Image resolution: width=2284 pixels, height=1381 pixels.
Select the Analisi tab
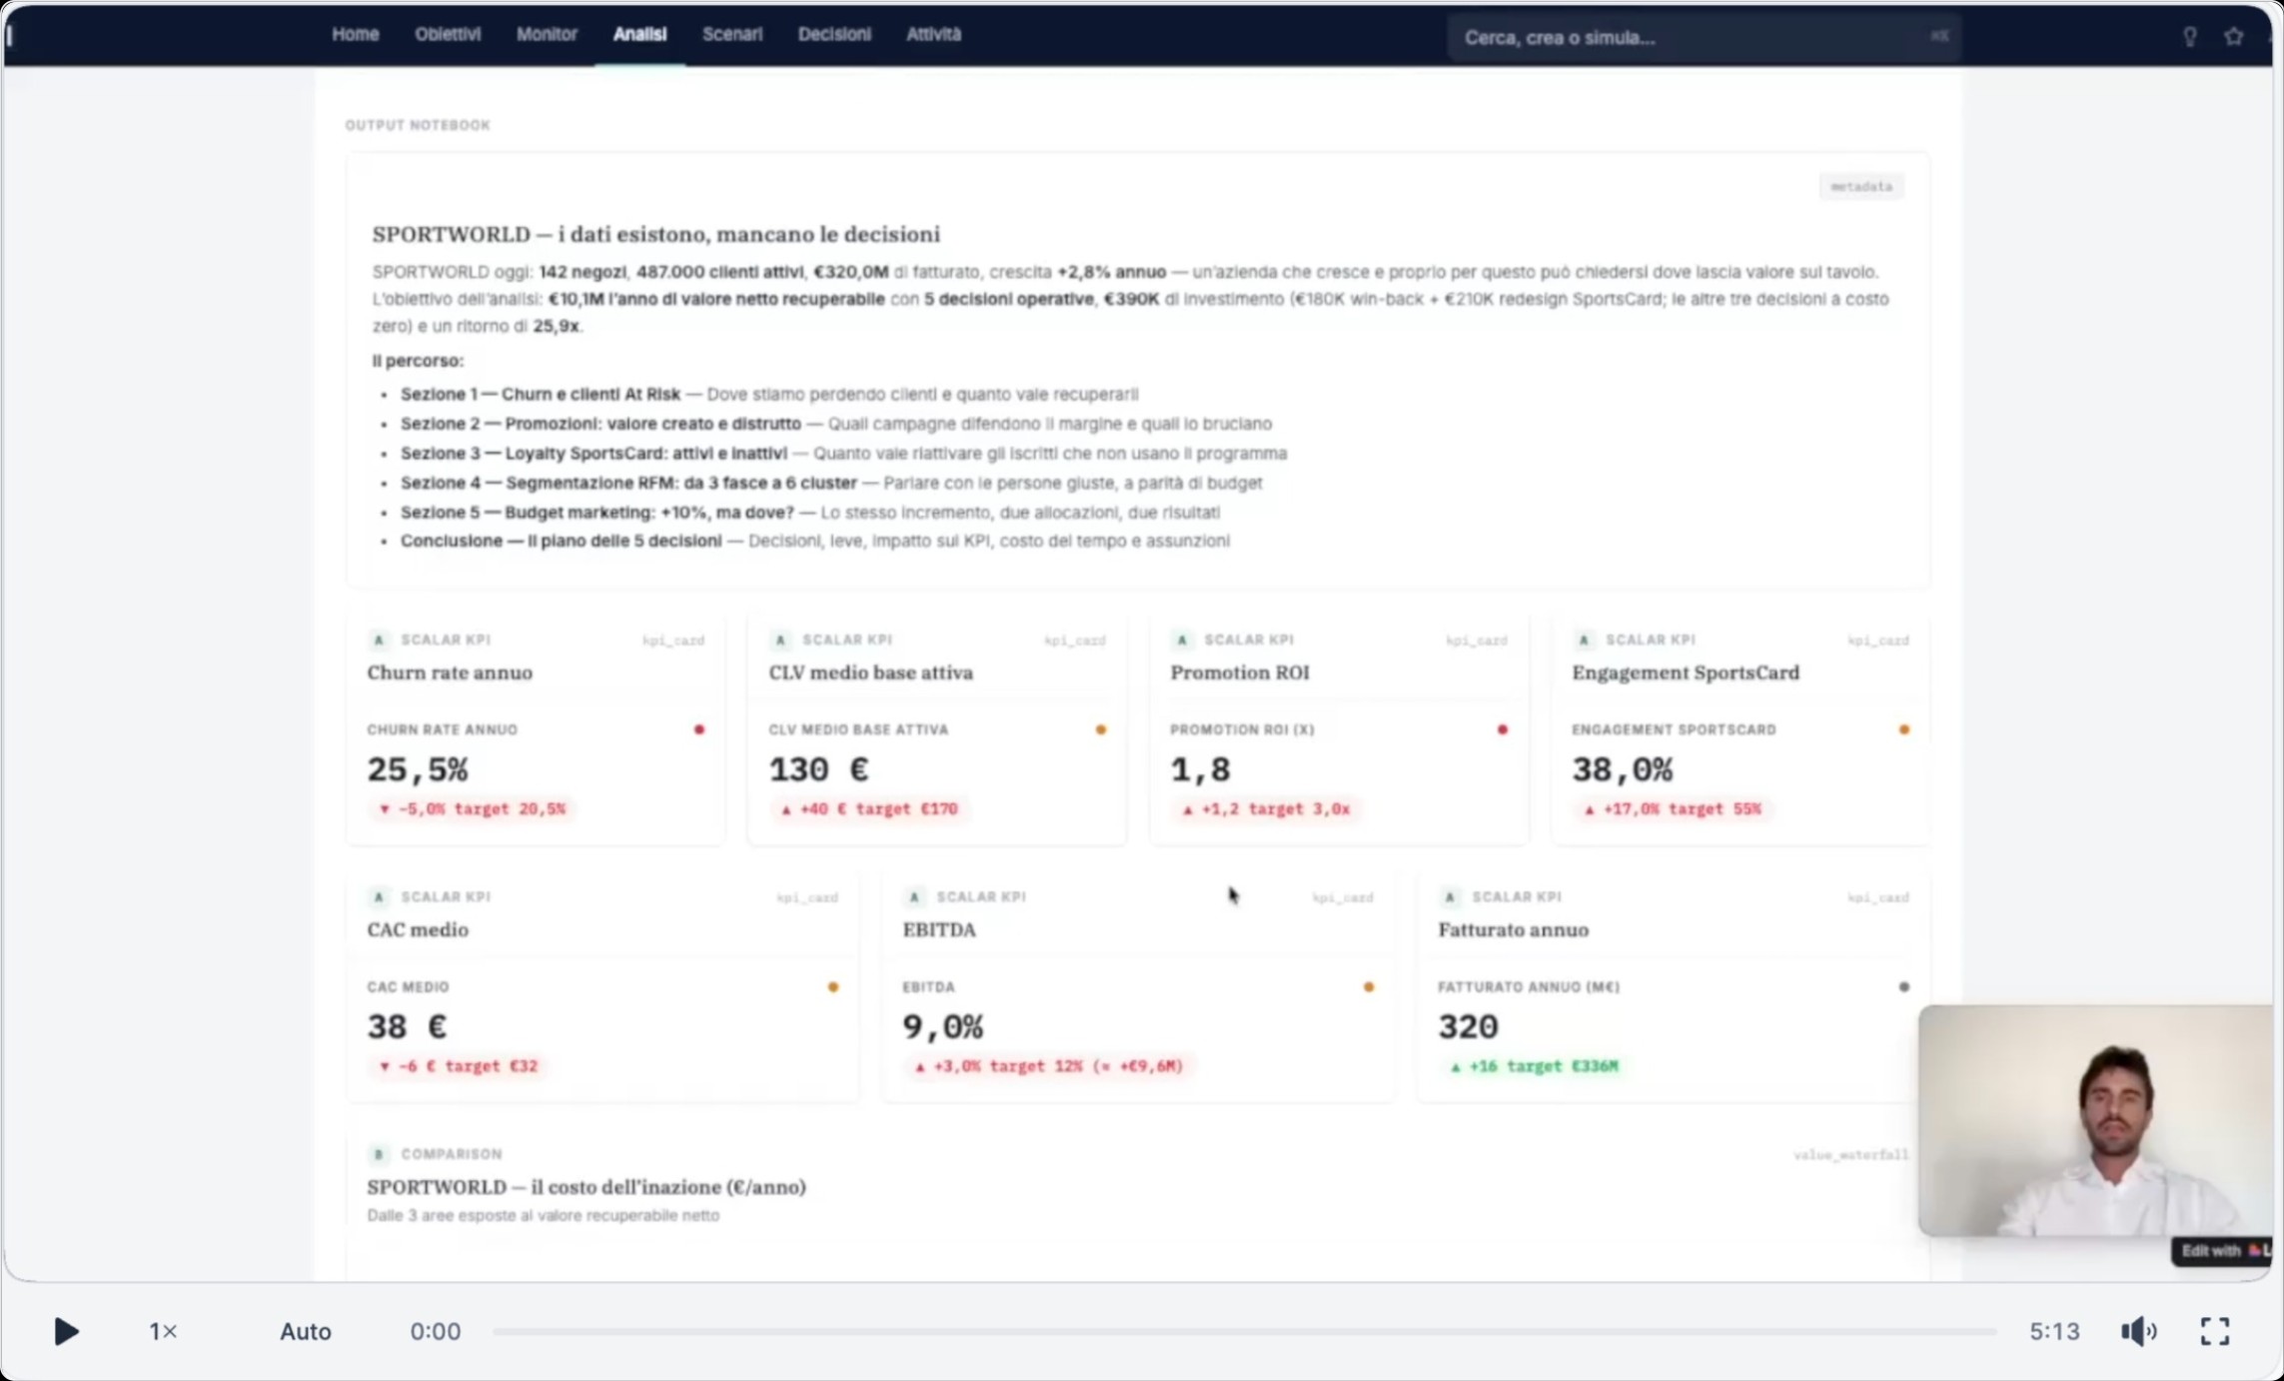coord(639,34)
